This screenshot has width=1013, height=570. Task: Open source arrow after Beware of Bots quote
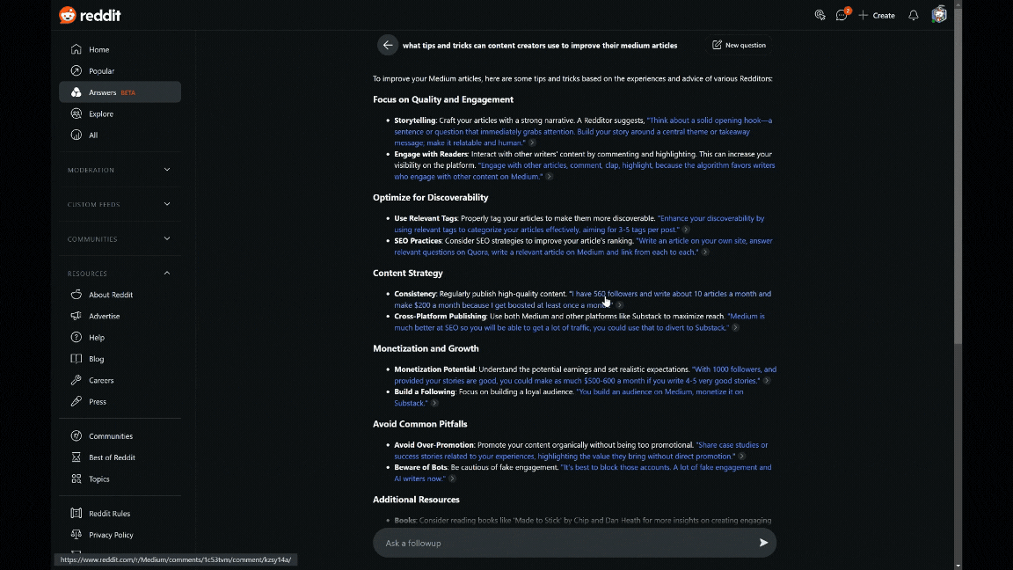click(x=452, y=479)
